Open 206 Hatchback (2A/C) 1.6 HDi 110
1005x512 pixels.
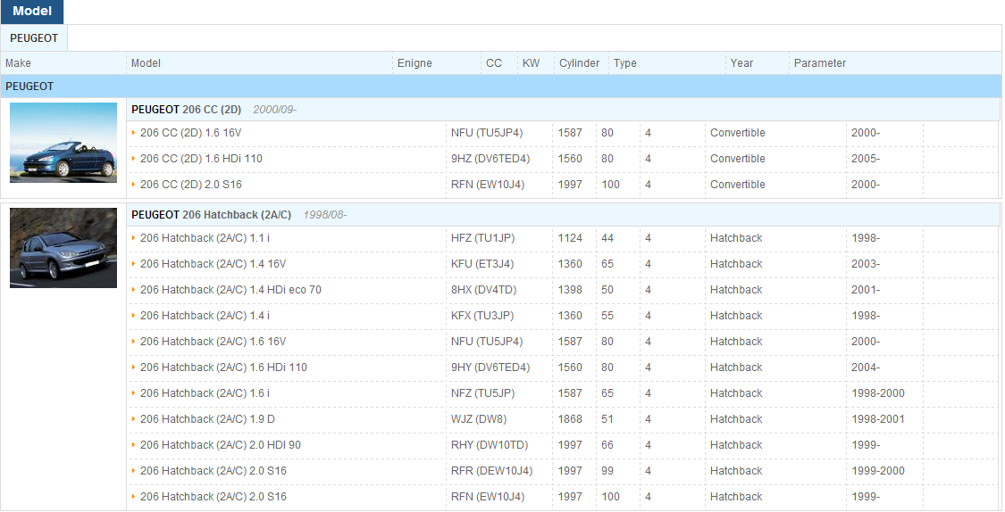(223, 367)
